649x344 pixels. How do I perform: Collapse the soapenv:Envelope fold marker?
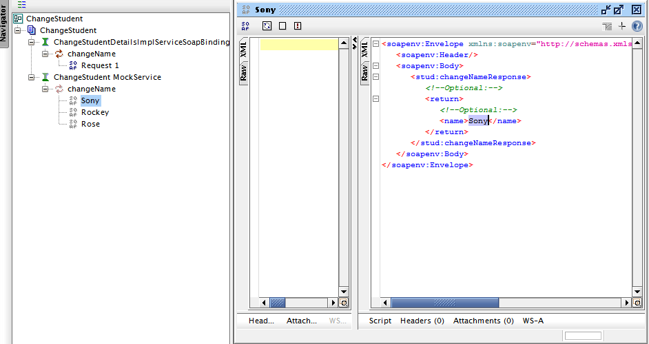point(375,44)
